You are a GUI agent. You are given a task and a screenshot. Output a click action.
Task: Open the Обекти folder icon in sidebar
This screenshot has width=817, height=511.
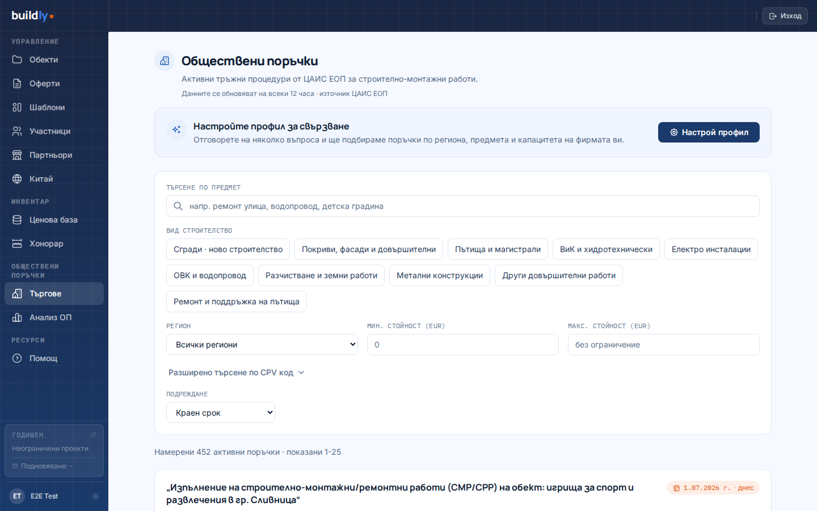[17, 60]
